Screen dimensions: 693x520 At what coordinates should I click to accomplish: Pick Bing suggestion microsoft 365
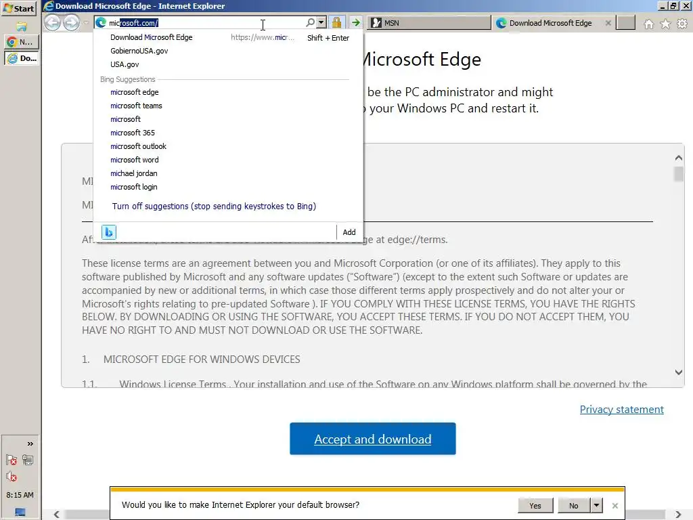(x=229, y=133)
